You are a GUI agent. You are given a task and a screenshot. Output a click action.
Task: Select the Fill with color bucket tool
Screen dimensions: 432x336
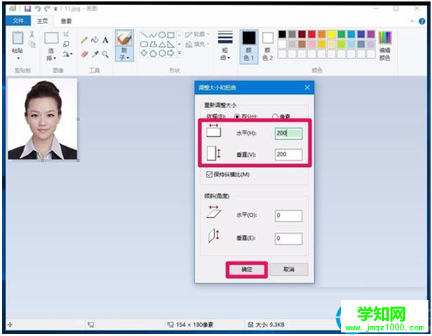point(95,40)
